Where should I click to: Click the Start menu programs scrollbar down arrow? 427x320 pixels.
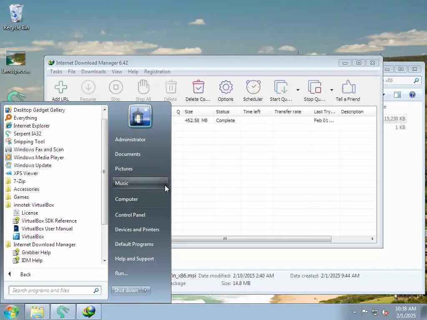pos(105,261)
